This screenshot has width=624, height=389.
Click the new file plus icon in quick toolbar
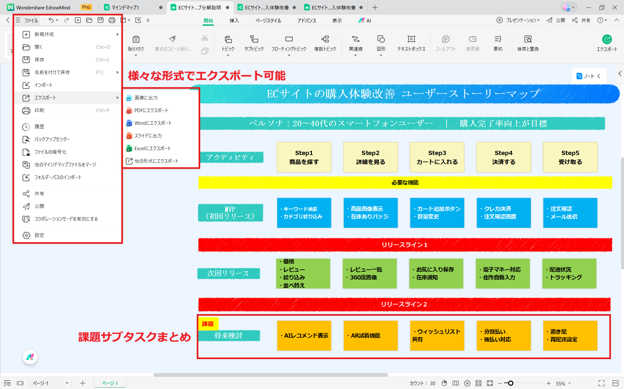pos(78,20)
